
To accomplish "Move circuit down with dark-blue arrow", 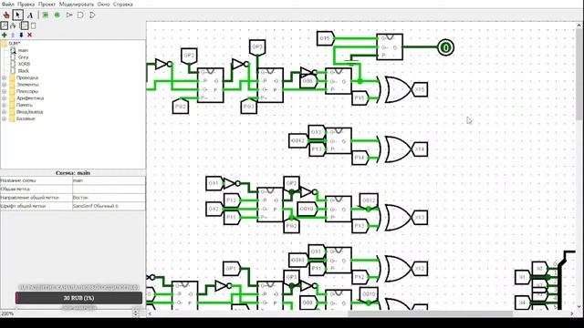I will [x=21, y=35].
